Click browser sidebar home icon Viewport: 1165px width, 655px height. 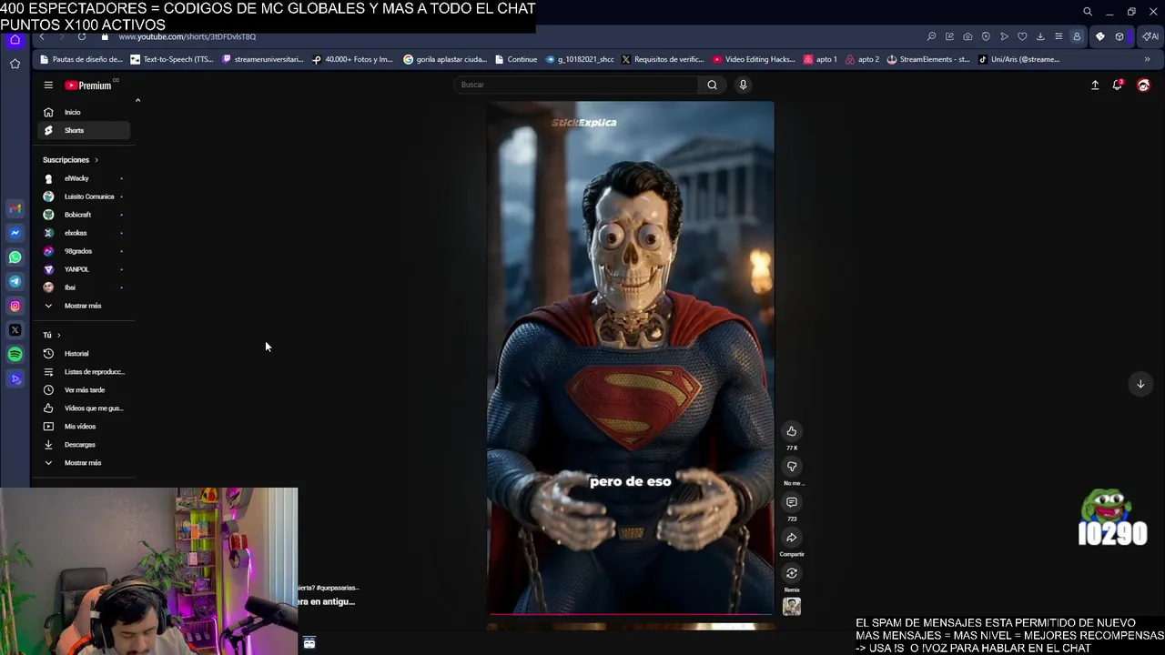[15, 39]
